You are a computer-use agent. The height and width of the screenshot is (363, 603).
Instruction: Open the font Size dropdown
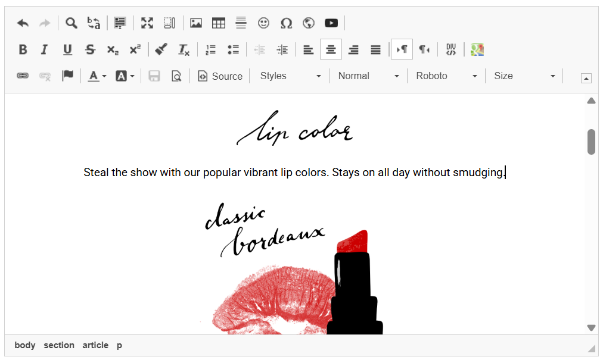[x=524, y=76]
